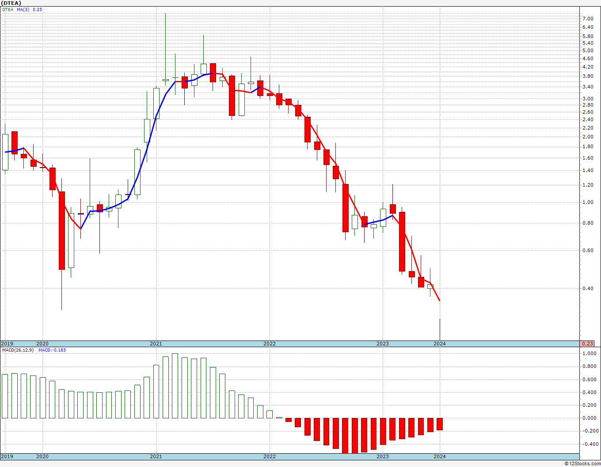Click 2022 on the MACD panel time axis
This screenshot has width=601, height=467.
(x=270, y=456)
